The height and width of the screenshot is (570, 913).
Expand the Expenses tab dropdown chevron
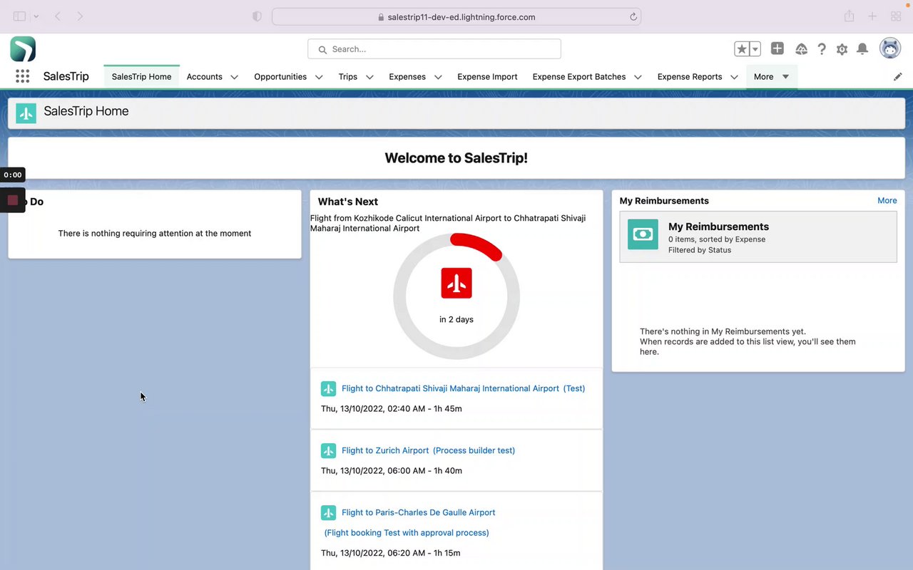438,77
